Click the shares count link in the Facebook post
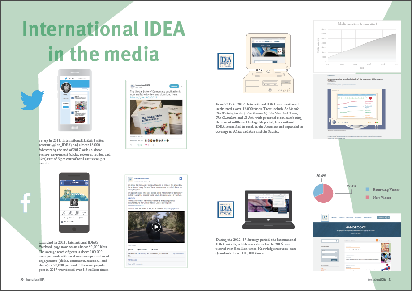This screenshot has height=291, width=412. pos(132,260)
